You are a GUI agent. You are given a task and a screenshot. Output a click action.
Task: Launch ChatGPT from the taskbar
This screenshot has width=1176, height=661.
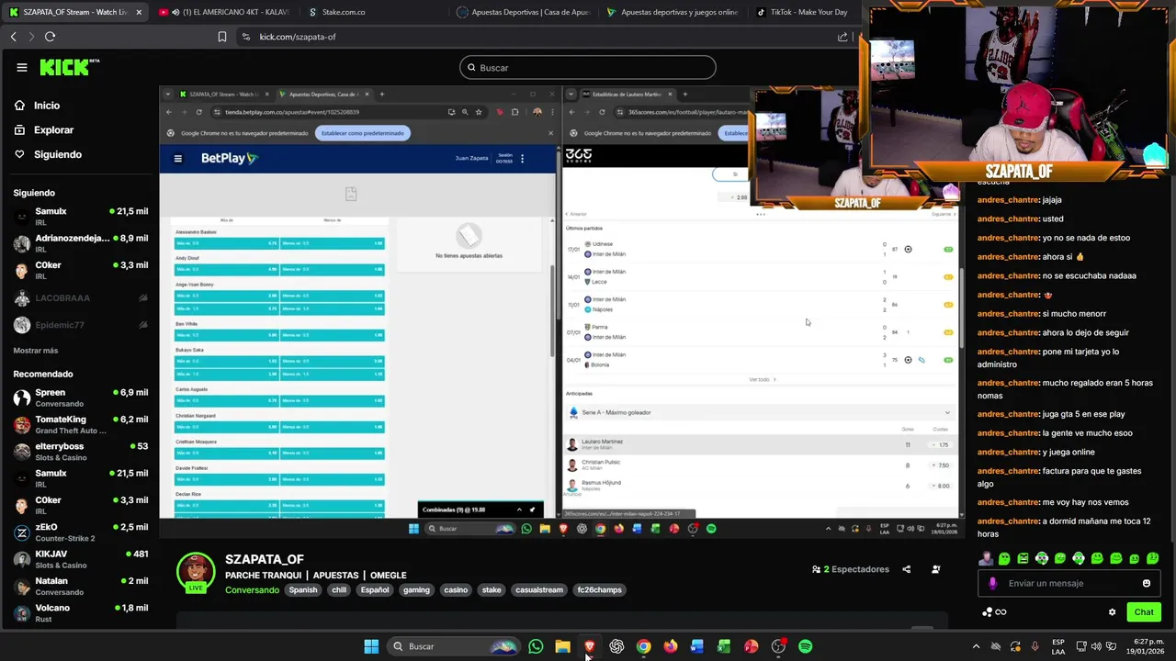point(616,646)
